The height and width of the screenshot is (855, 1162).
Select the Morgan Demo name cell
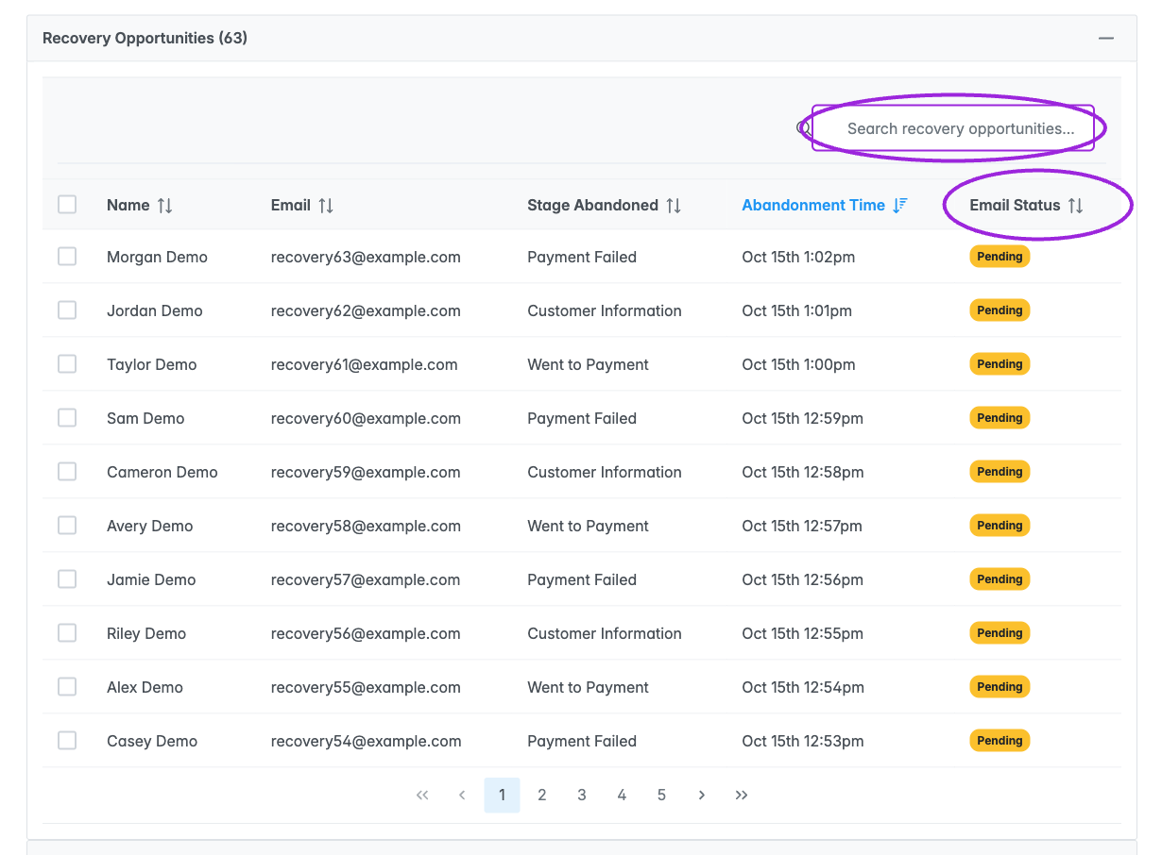pos(157,257)
